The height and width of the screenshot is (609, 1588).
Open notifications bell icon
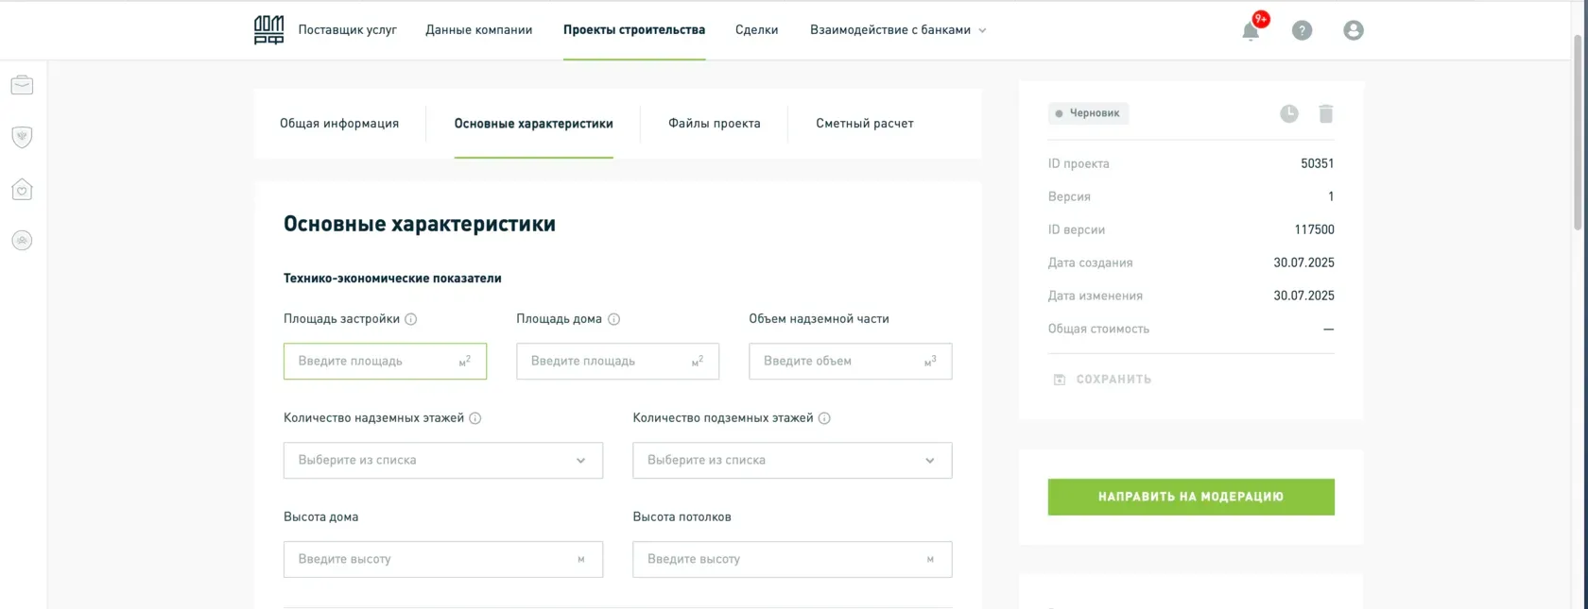[x=1251, y=30]
